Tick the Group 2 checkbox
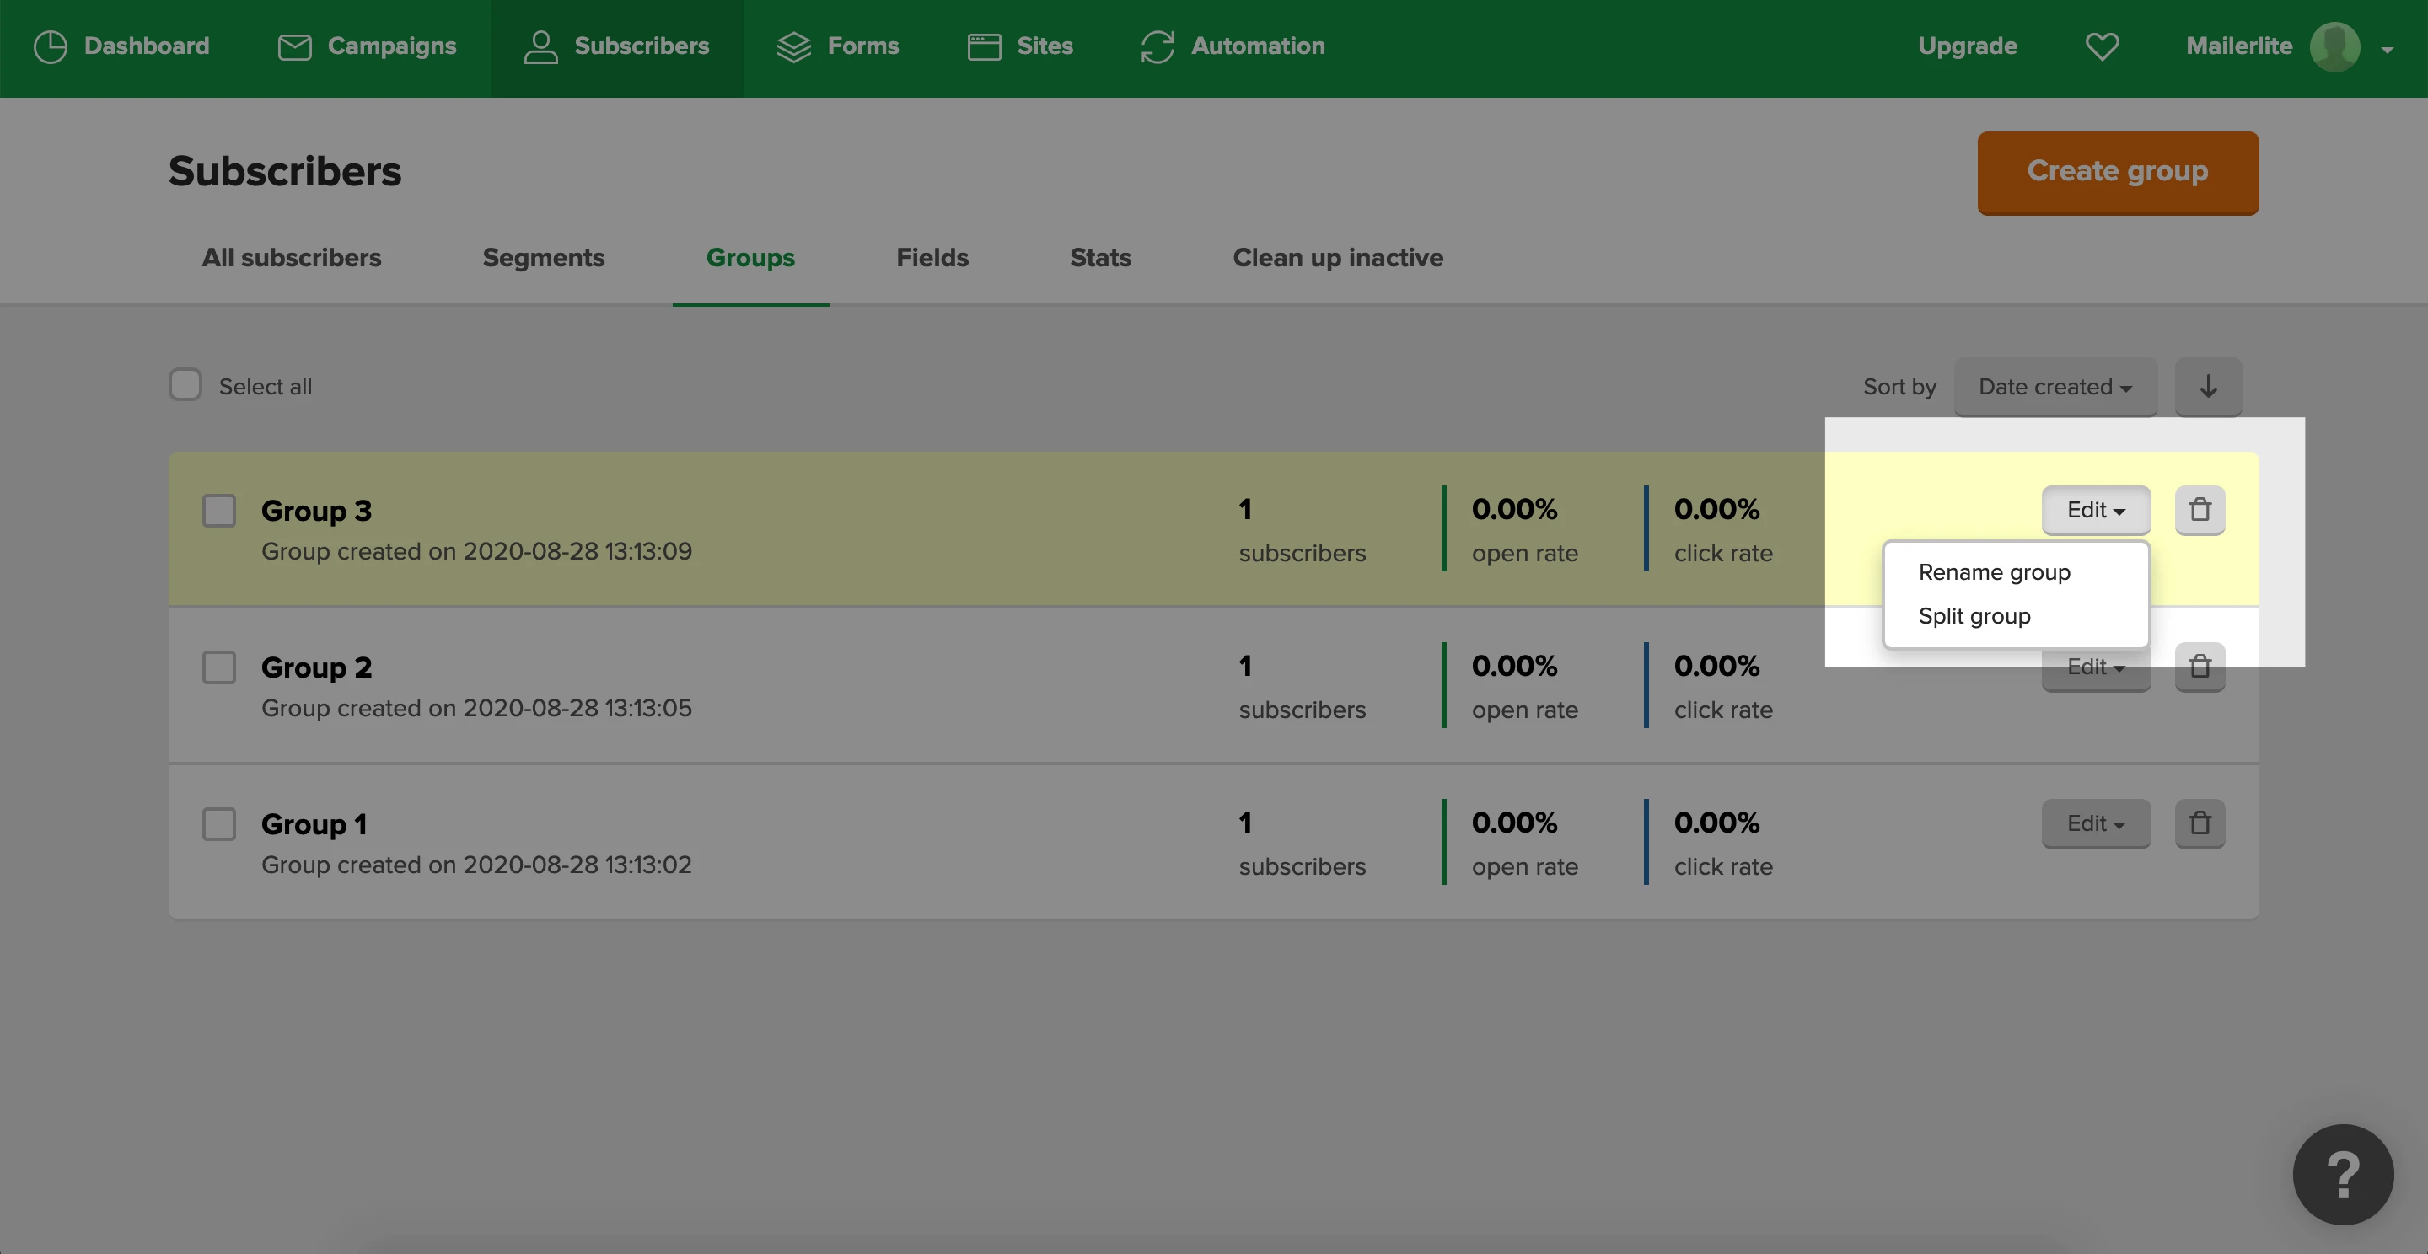 tap(219, 667)
